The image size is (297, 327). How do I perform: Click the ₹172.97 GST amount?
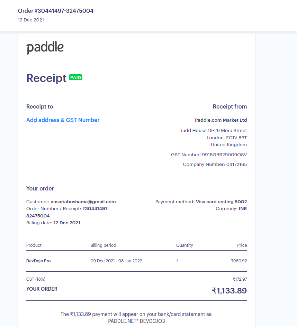(240, 279)
